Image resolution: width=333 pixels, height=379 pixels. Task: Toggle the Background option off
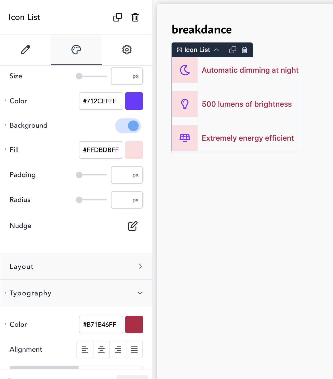coord(128,126)
